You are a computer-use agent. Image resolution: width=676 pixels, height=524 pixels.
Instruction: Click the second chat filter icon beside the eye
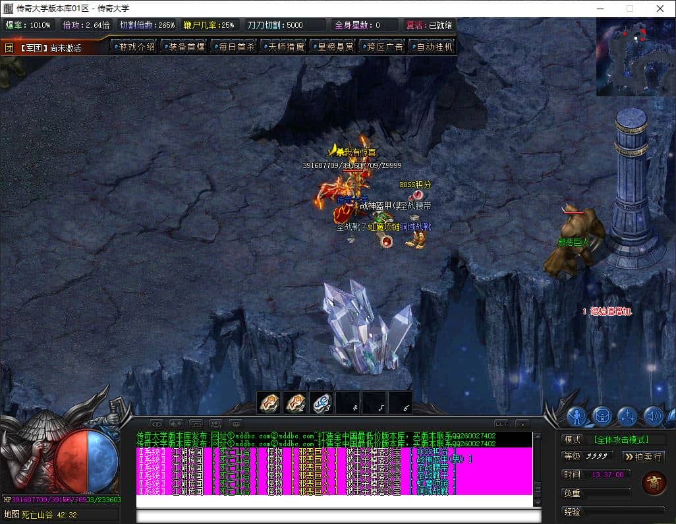click(176, 424)
